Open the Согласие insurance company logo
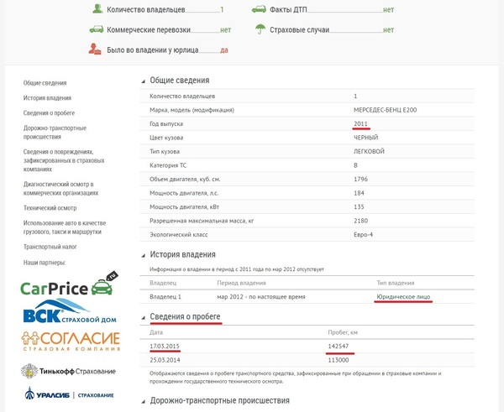The width and height of the screenshot is (504, 412). pos(71,341)
